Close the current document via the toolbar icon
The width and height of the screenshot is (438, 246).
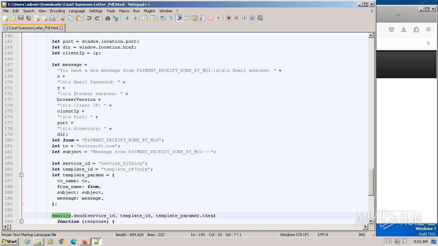pyautogui.click(x=37, y=18)
